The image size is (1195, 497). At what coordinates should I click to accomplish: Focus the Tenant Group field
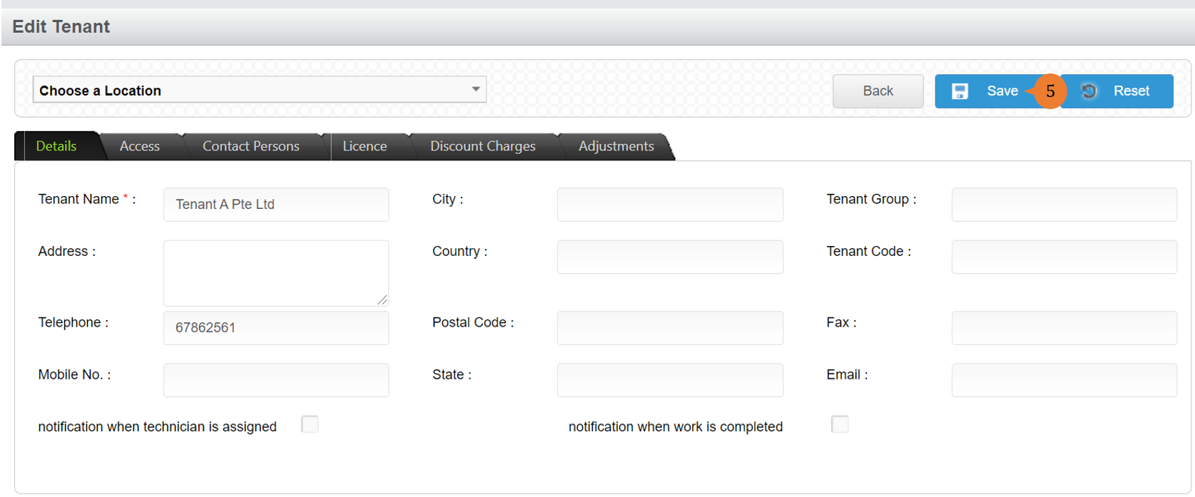(1064, 205)
